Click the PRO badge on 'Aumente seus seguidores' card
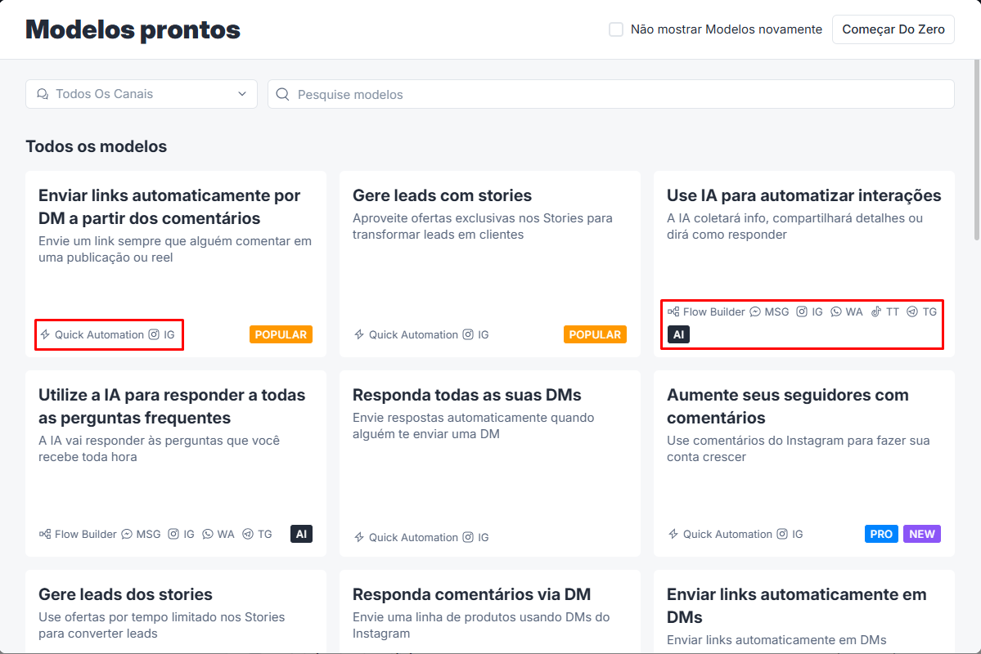Viewport: 981px width, 654px height. (x=881, y=534)
